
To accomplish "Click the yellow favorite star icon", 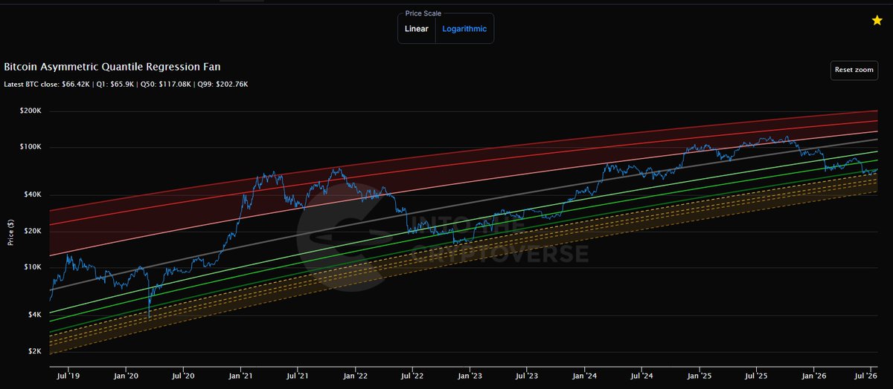I will 877,21.
